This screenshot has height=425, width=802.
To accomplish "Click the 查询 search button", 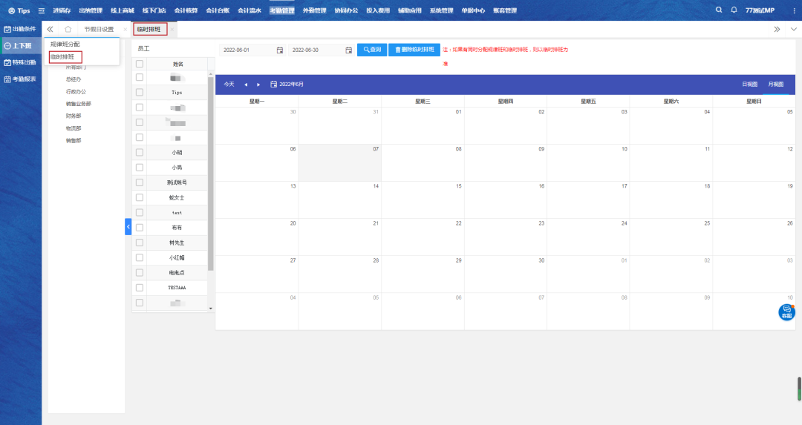I will [372, 50].
